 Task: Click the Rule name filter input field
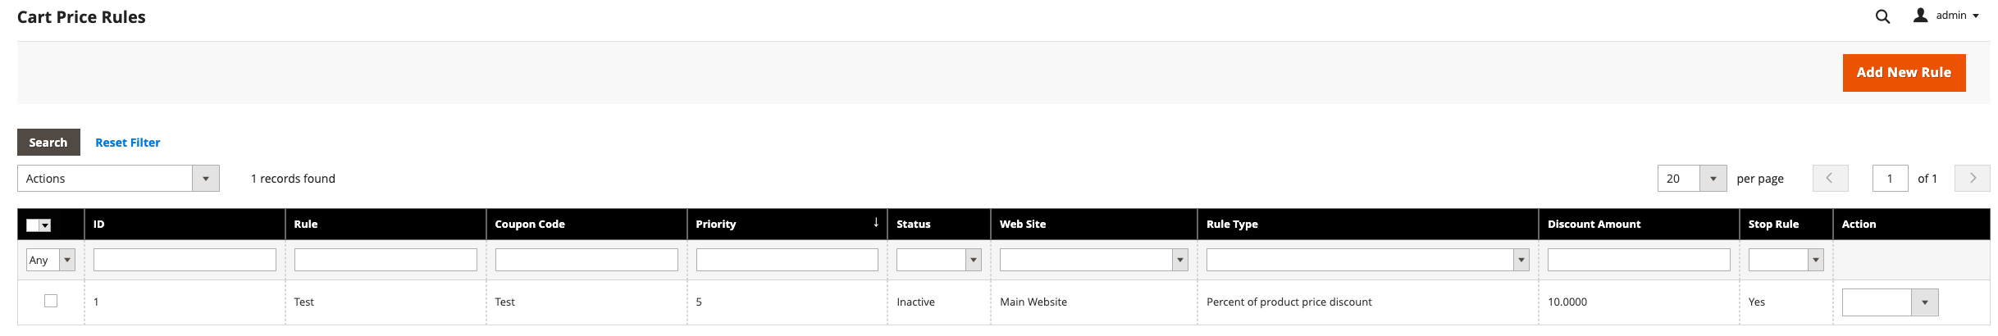385,260
